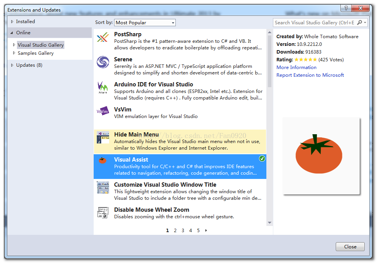
Task: Click the Serene spiral logo icon
Action: [103, 62]
